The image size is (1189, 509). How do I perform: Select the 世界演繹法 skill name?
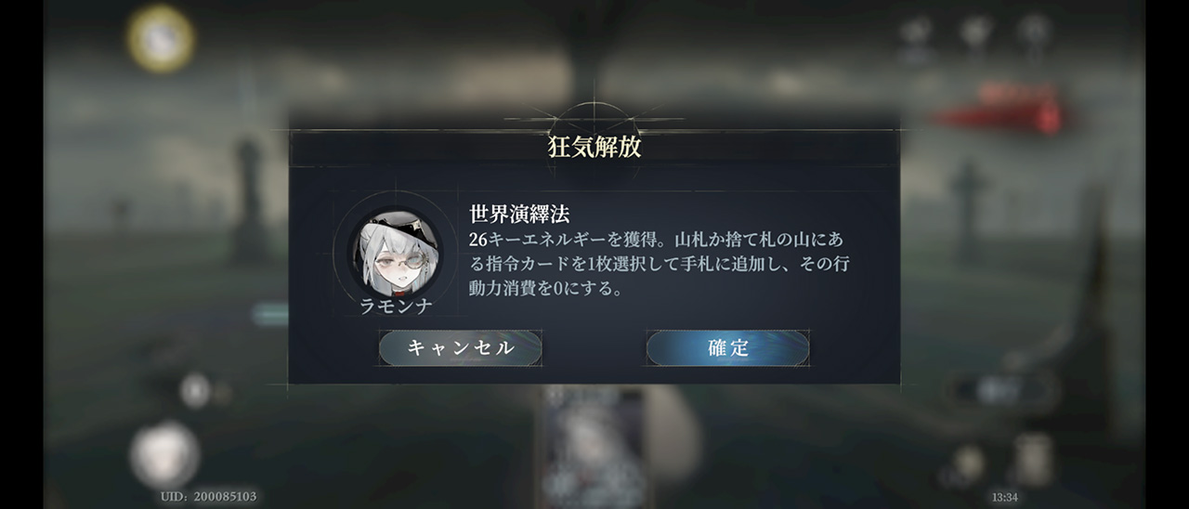[519, 215]
